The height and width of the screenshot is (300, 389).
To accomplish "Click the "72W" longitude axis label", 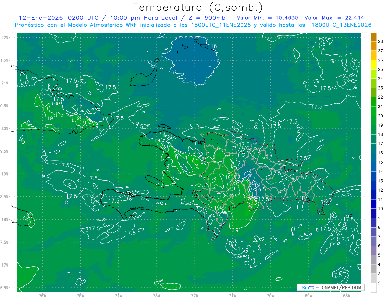I will (194, 295).
